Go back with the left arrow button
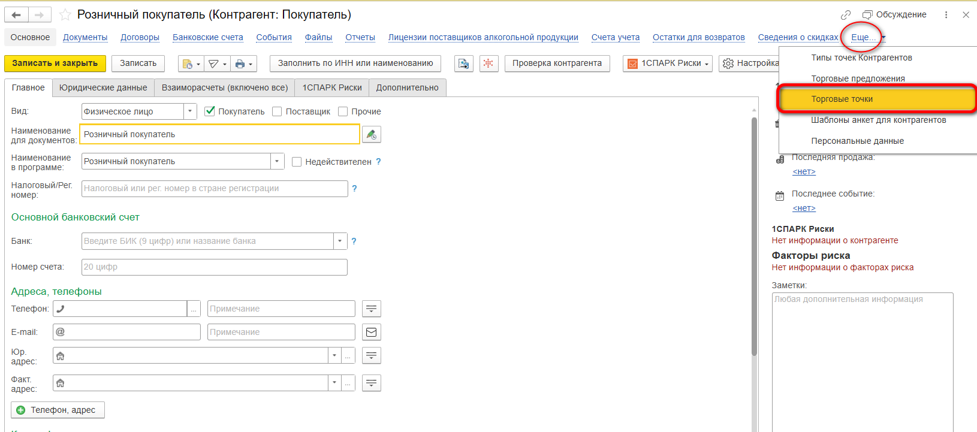 coord(16,15)
